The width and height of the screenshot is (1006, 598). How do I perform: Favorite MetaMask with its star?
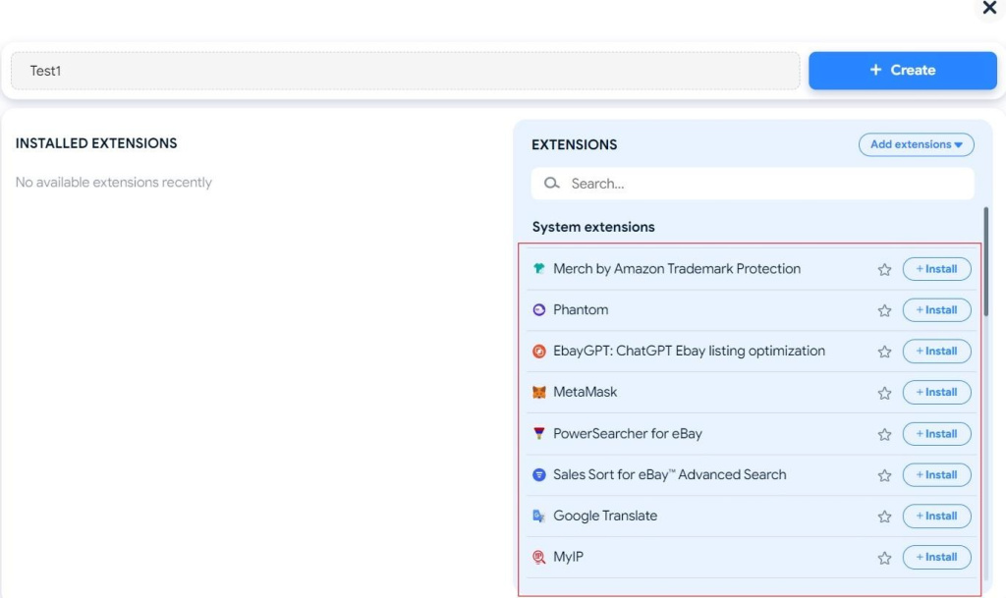coord(884,393)
